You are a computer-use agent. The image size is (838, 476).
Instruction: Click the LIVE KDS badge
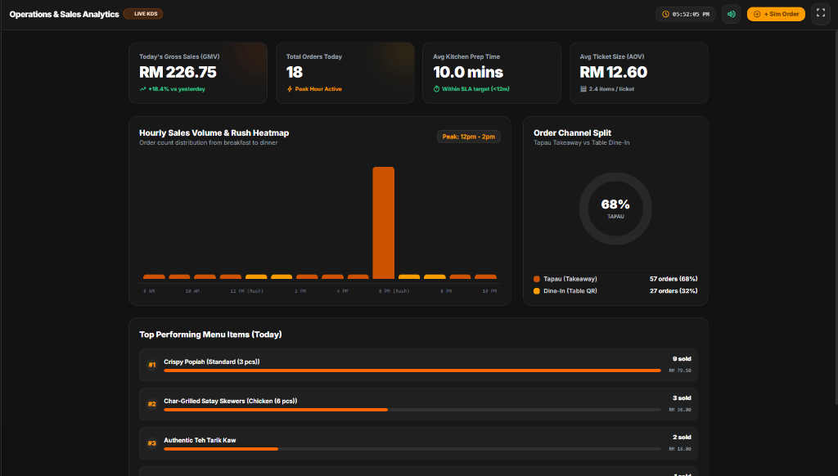coord(143,14)
